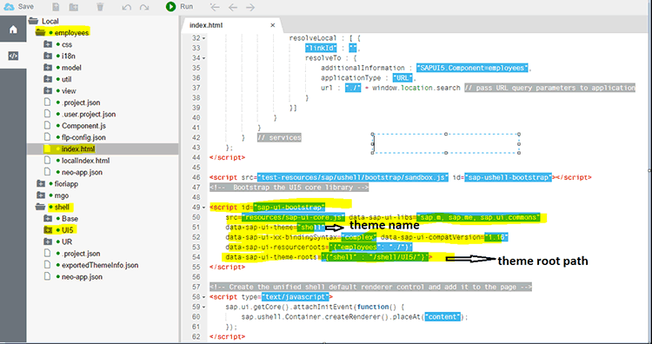Viewport: 652px width, 344px height.
Task: Open the .user.project.json file
Action: point(89,115)
